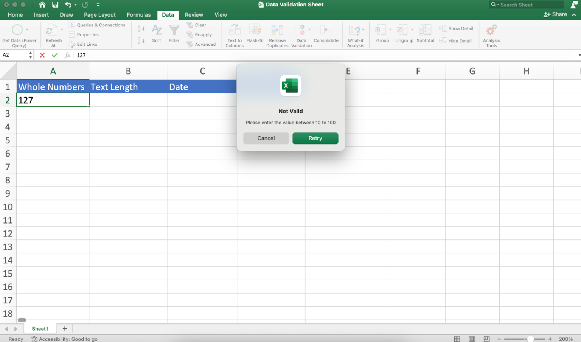Click Retry in the Not Valid dialog
Viewport: 581px width, 342px height.
[x=315, y=138]
